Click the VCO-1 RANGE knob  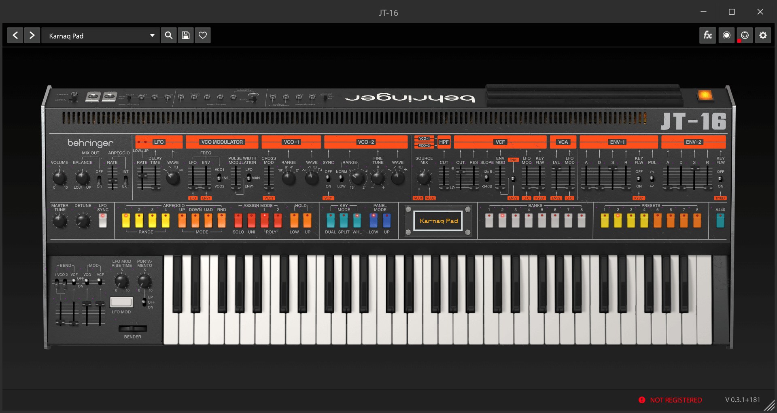pyautogui.click(x=289, y=178)
